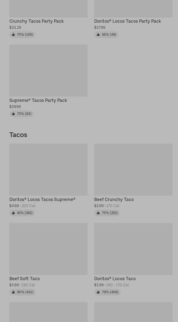Select the Beef Soft Taco photo
Image resolution: width=178 pixels, height=322 pixels.
(x=48, y=249)
